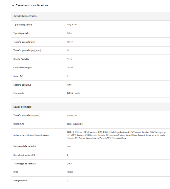Viewport: 170px width, 189px height.
Task: Select the 'Tecnología de Pantalla' label
Action: (x=24, y=164)
